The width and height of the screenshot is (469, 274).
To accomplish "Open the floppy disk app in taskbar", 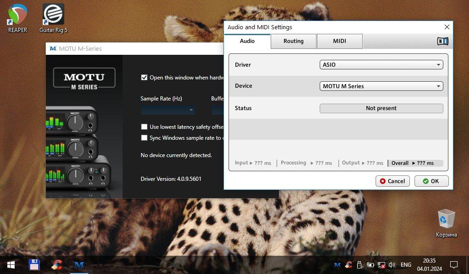I will click(34, 265).
